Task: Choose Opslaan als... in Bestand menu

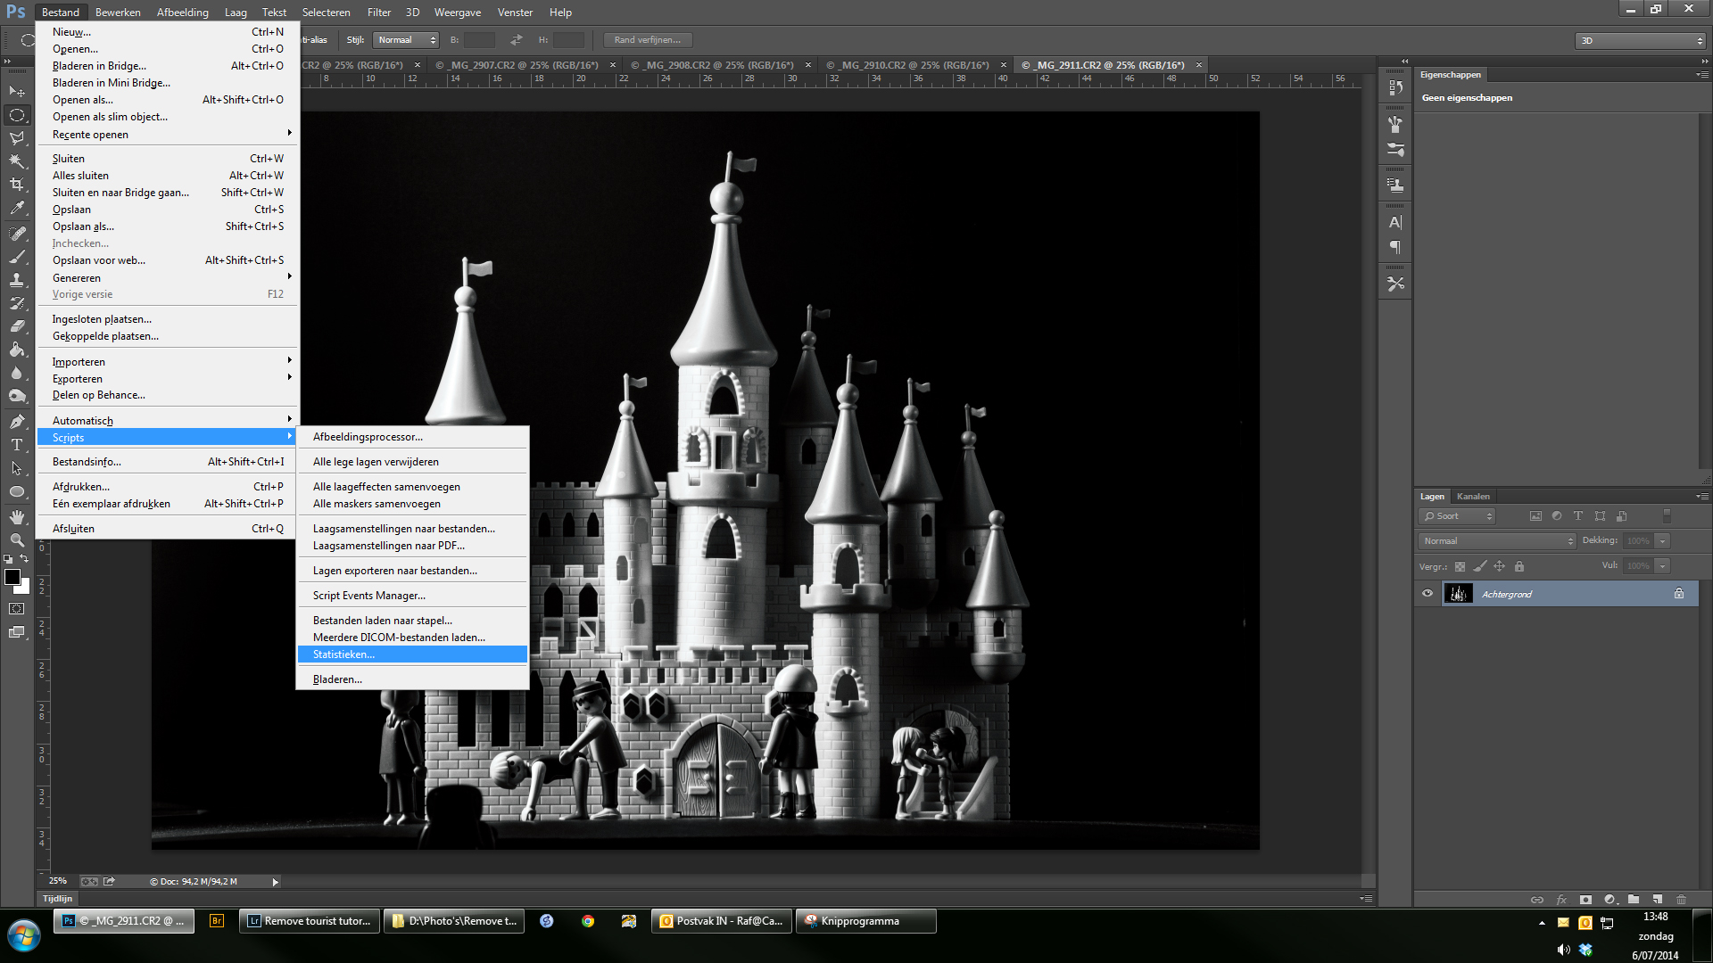Action: pyautogui.click(x=168, y=226)
